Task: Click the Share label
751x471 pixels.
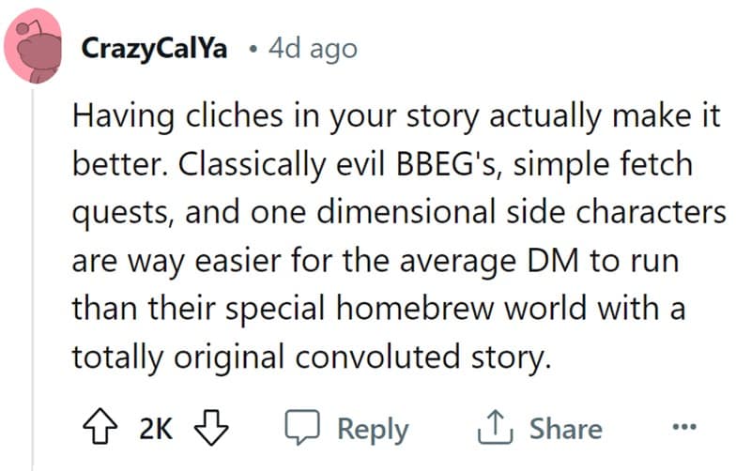Action: pyautogui.click(x=565, y=429)
